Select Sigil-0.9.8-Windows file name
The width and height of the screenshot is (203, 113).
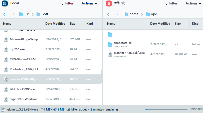pos(25,99)
